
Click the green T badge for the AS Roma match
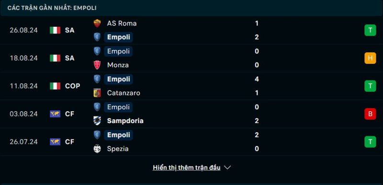point(370,30)
